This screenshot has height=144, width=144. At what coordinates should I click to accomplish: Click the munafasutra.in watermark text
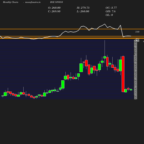33,2
